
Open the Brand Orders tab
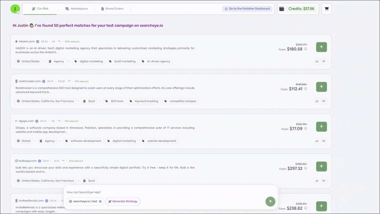[x=112, y=9]
